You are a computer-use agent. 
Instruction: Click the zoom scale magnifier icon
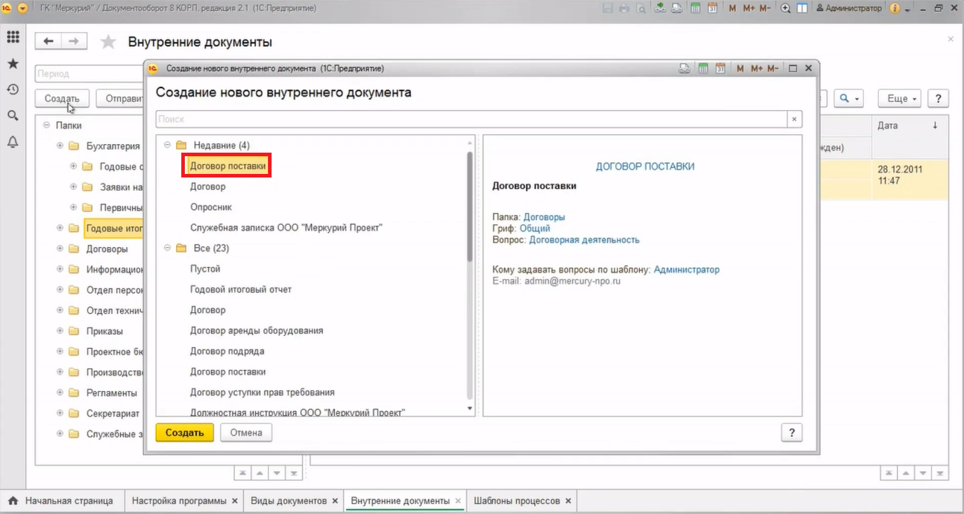(x=786, y=9)
